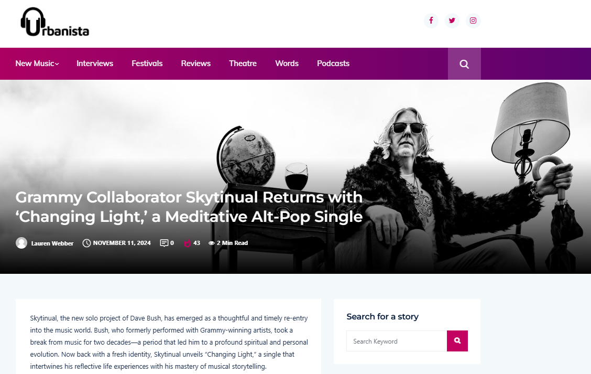Focus the Search Keyword input field
The width and height of the screenshot is (591, 374).
pos(397,341)
